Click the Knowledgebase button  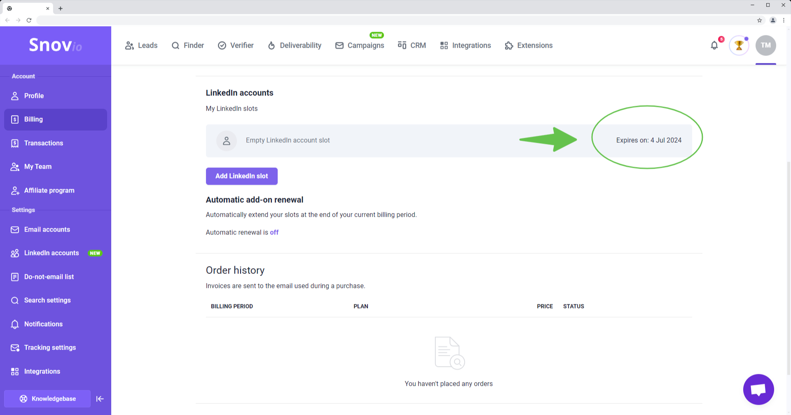pyautogui.click(x=47, y=399)
